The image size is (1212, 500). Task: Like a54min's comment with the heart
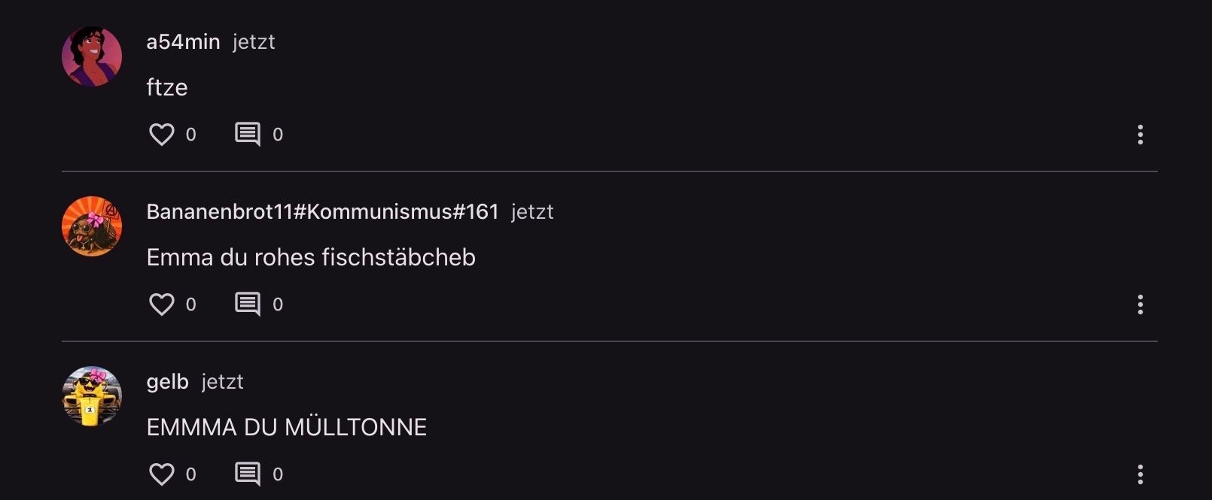161,135
